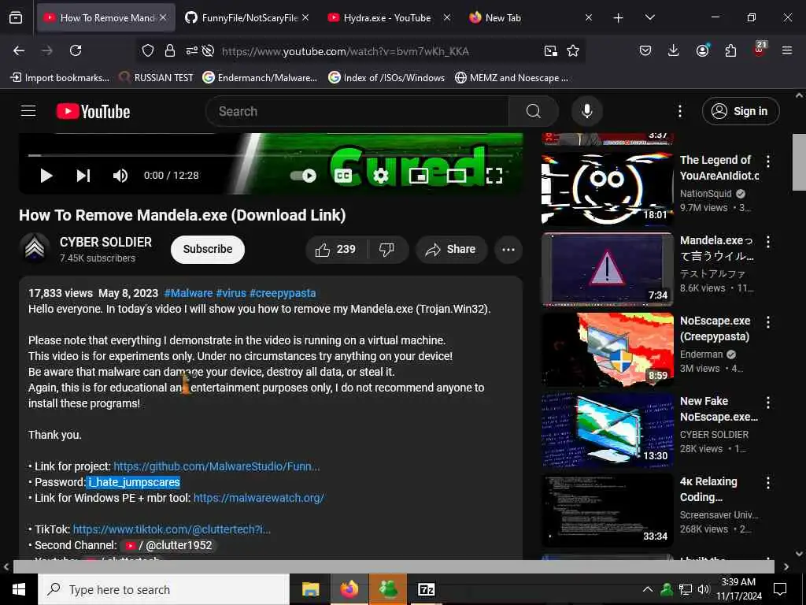Open RUSSIAN TEST bookmark
Screen dimensions: 806x605
point(157,78)
